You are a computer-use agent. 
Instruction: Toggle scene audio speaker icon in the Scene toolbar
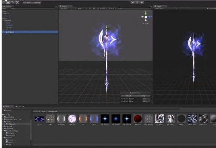click(x=98, y=8)
